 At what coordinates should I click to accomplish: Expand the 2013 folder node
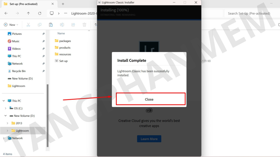click(7, 123)
